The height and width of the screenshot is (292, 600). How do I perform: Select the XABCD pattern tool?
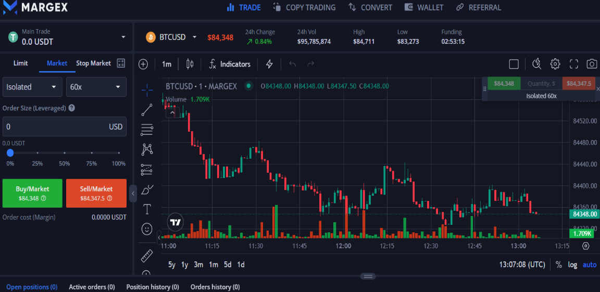click(147, 149)
